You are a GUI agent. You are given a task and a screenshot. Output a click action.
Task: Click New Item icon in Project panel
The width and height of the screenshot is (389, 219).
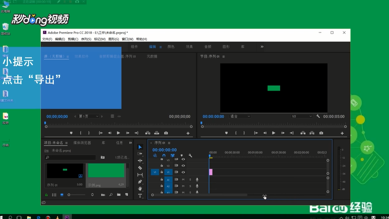click(126, 195)
